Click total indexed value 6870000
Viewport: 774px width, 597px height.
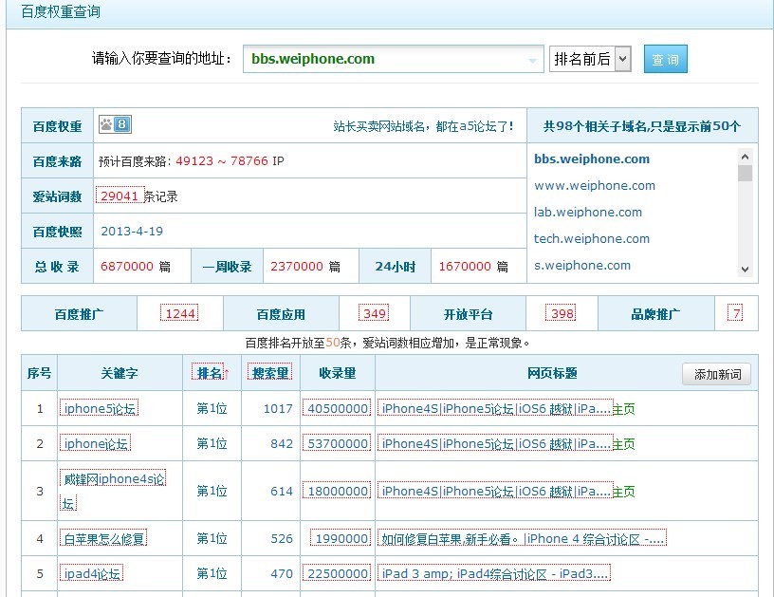127,266
